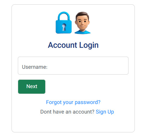142x139 pixels.
Task: Submit the username with Next
Action: point(32,87)
